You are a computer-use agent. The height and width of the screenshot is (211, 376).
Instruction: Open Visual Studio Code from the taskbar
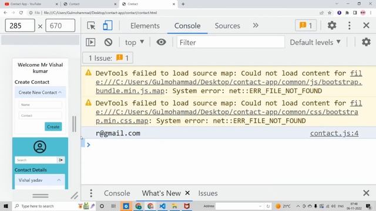162,206
